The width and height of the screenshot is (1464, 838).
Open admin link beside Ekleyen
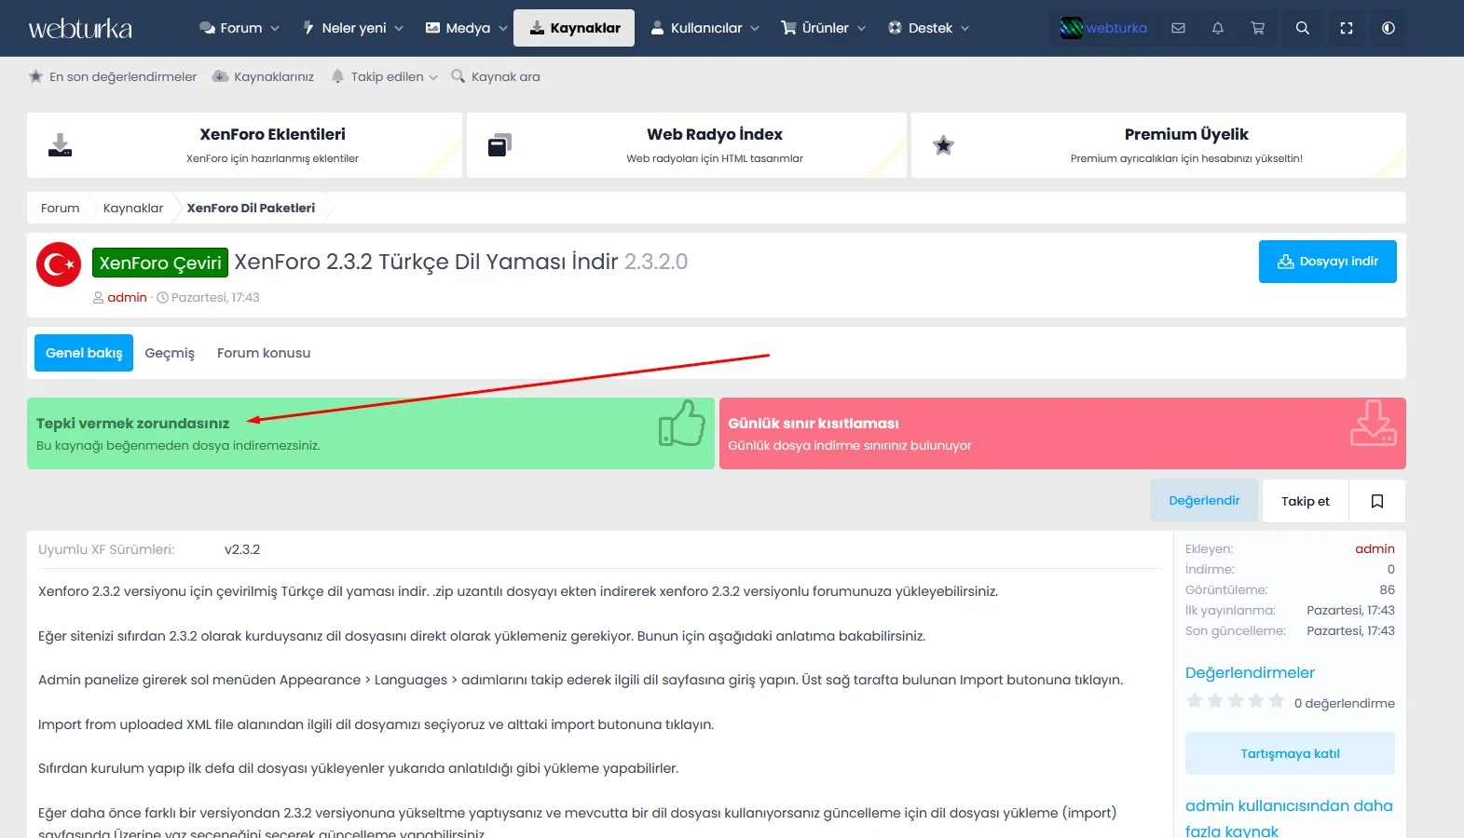click(1375, 548)
